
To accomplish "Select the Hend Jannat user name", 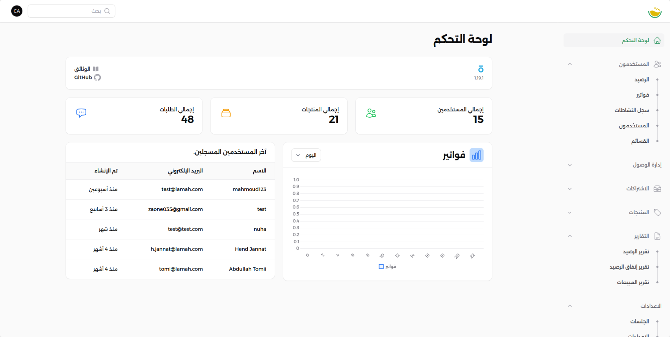I will pyautogui.click(x=251, y=249).
